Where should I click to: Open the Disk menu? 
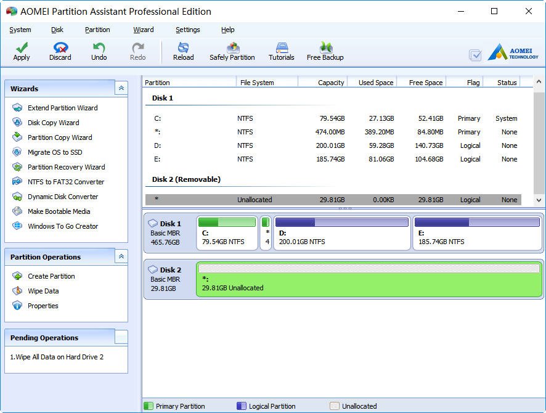click(57, 30)
